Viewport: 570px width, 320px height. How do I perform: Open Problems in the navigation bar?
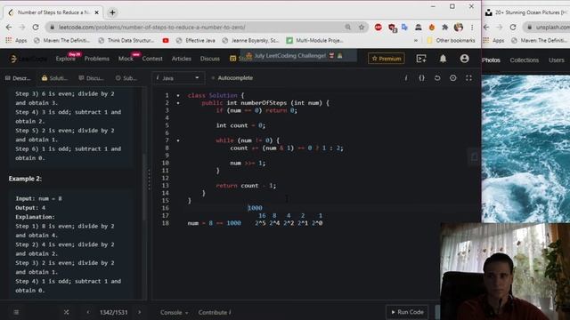point(97,59)
